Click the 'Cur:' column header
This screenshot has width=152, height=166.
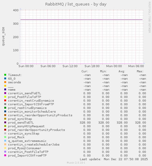tap(85, 71)
